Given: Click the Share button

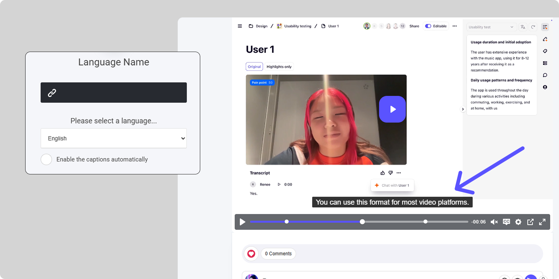Looking at the screenshot, I should [414, 26].
